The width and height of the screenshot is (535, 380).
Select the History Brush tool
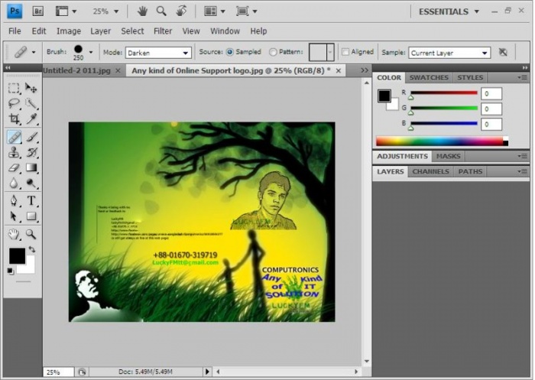[31, 152]
